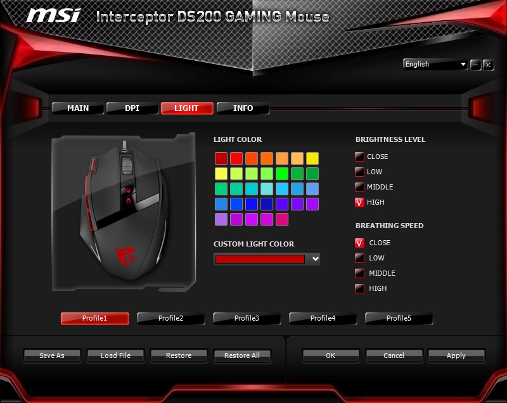
Task: Click the Load File button
Action: click(x=115, y=355)
